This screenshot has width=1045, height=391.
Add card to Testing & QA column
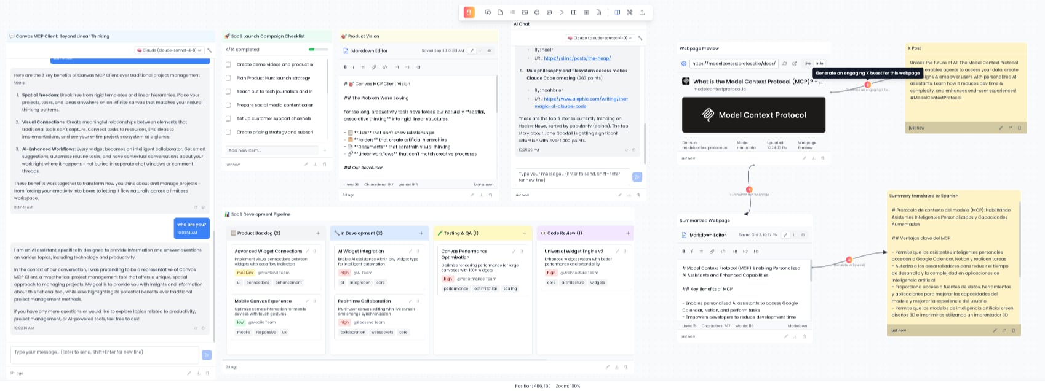pos(525,233)
